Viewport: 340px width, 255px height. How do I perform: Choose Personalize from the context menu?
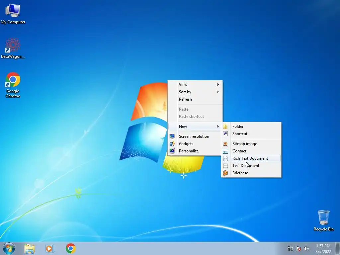click(195, 151)
